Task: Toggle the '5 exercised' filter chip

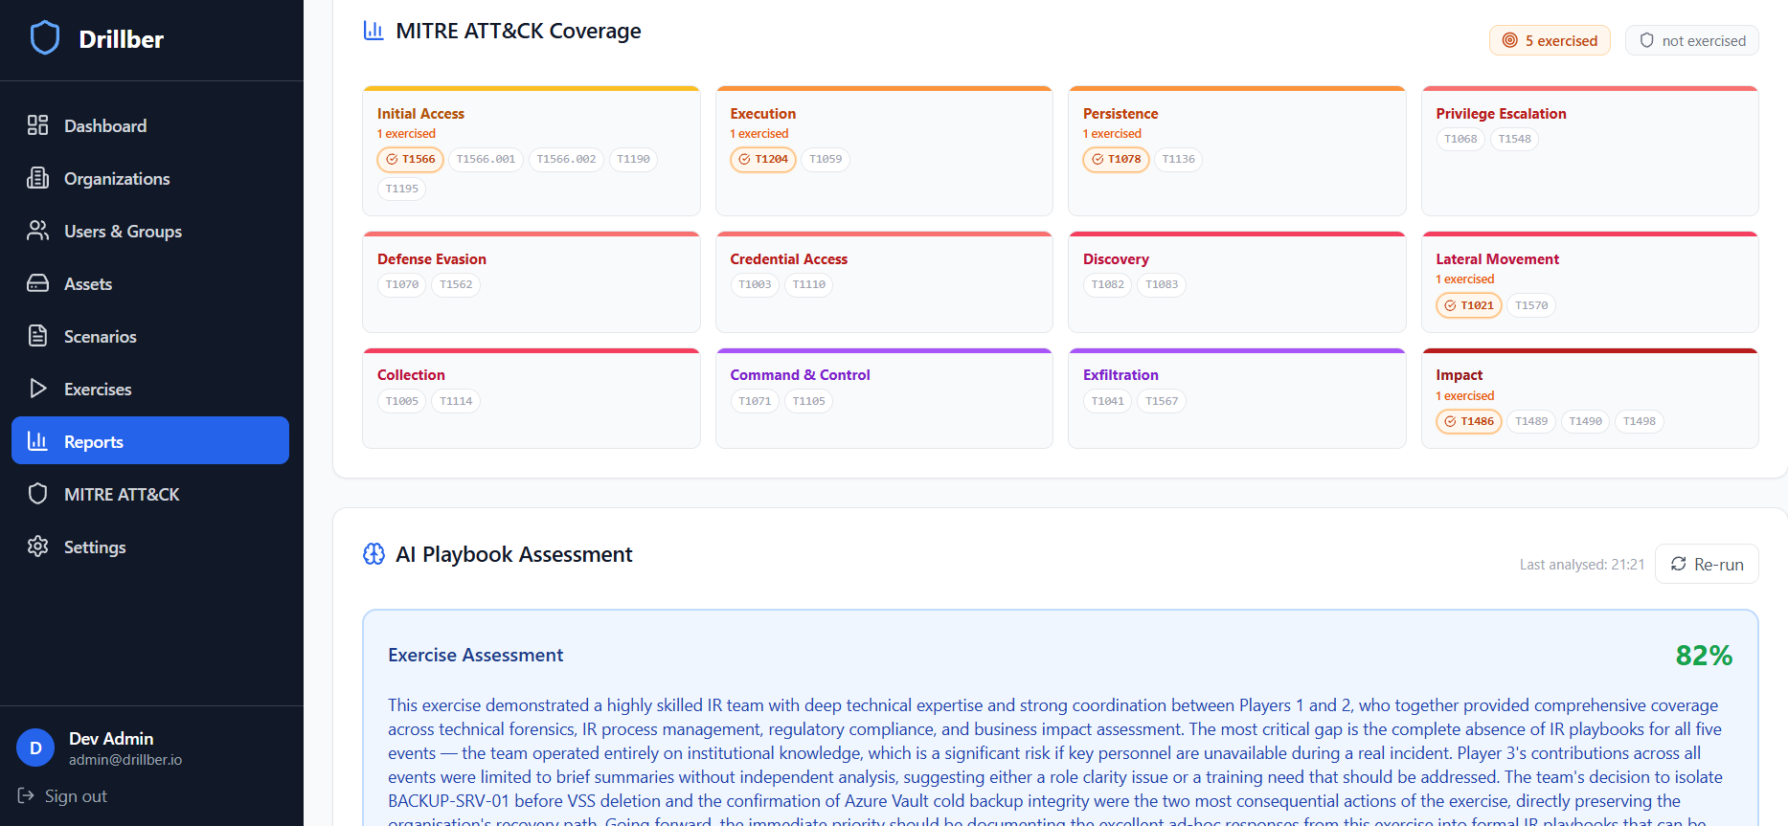Action: (1550, 40)
